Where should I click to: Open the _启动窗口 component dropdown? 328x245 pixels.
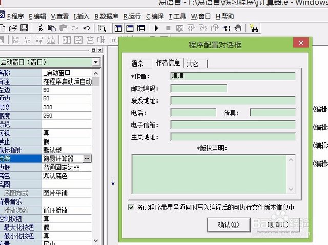(x=96, y=62)
